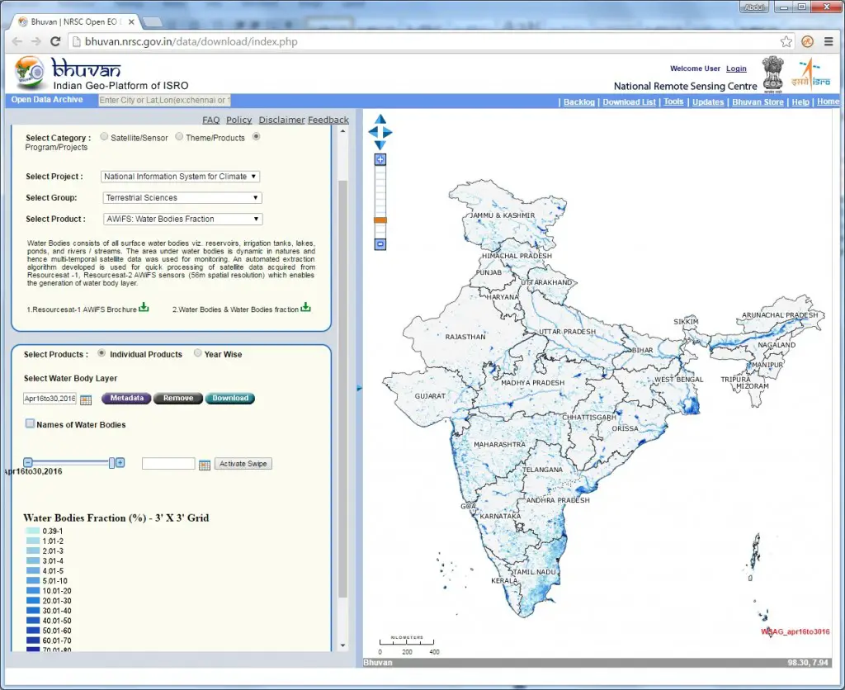Open the Feedback link
The height and width of the screenshot is (690, 845).
[x=328, y=120]
